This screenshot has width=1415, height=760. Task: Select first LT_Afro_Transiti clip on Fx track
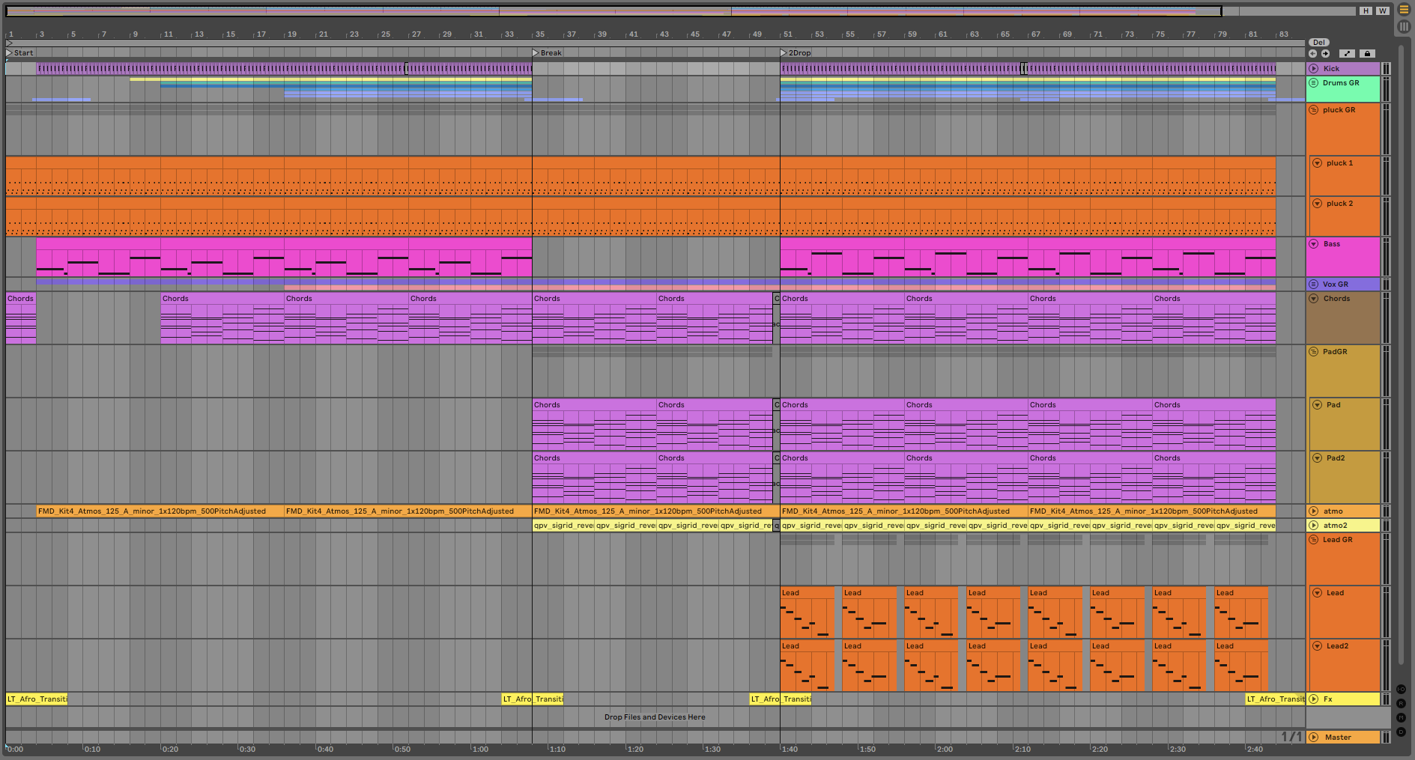click(37, 699)
